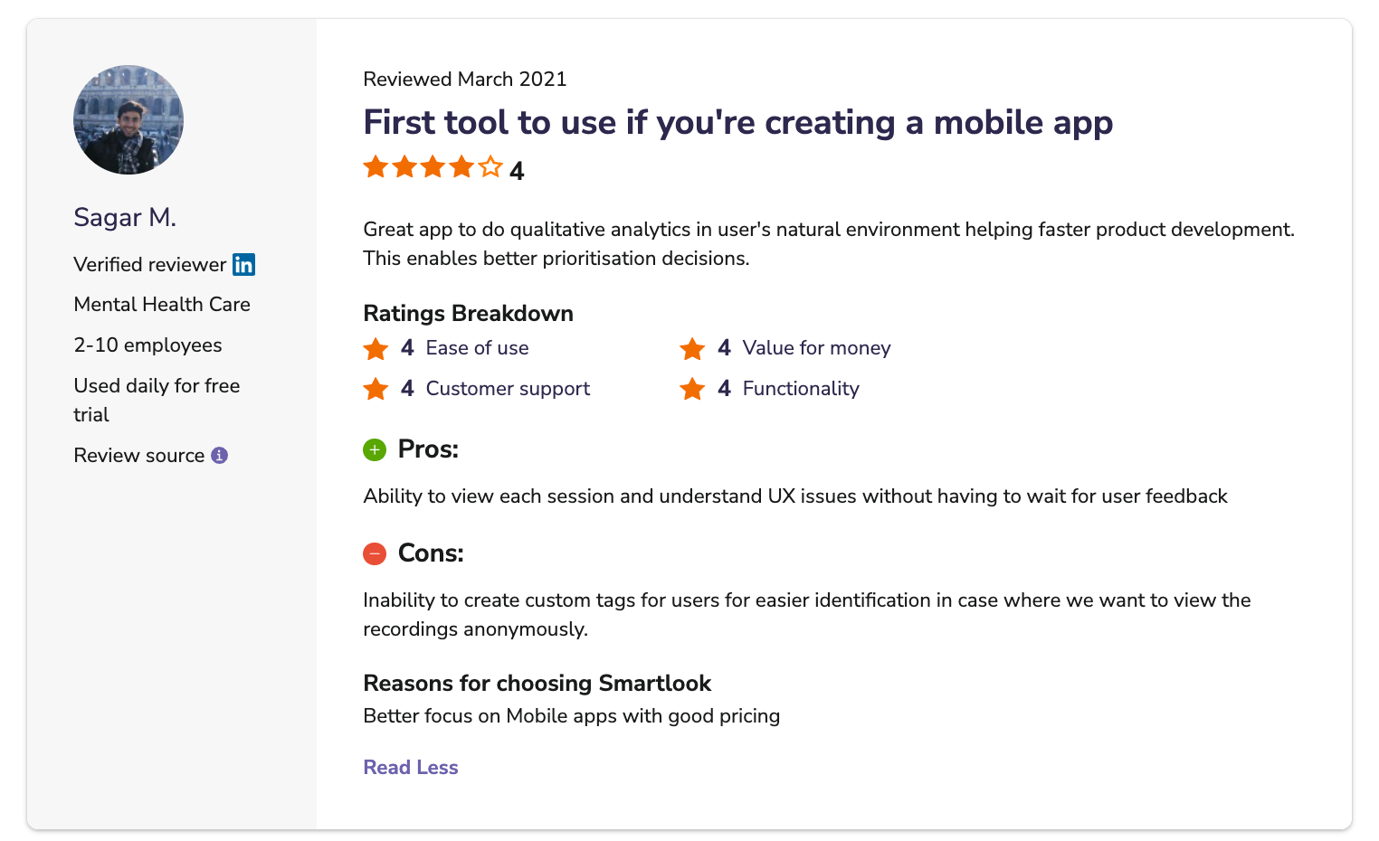Open Sagar M.'s profile photo
1379x841 pixels.
coord(128,119)
